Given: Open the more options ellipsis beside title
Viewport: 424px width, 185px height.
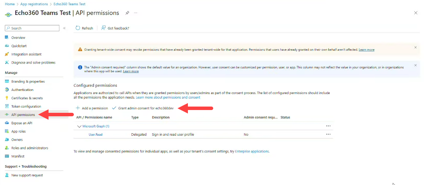Looking at the screenshot, I should pyautogui.click(x=136, y=13).
